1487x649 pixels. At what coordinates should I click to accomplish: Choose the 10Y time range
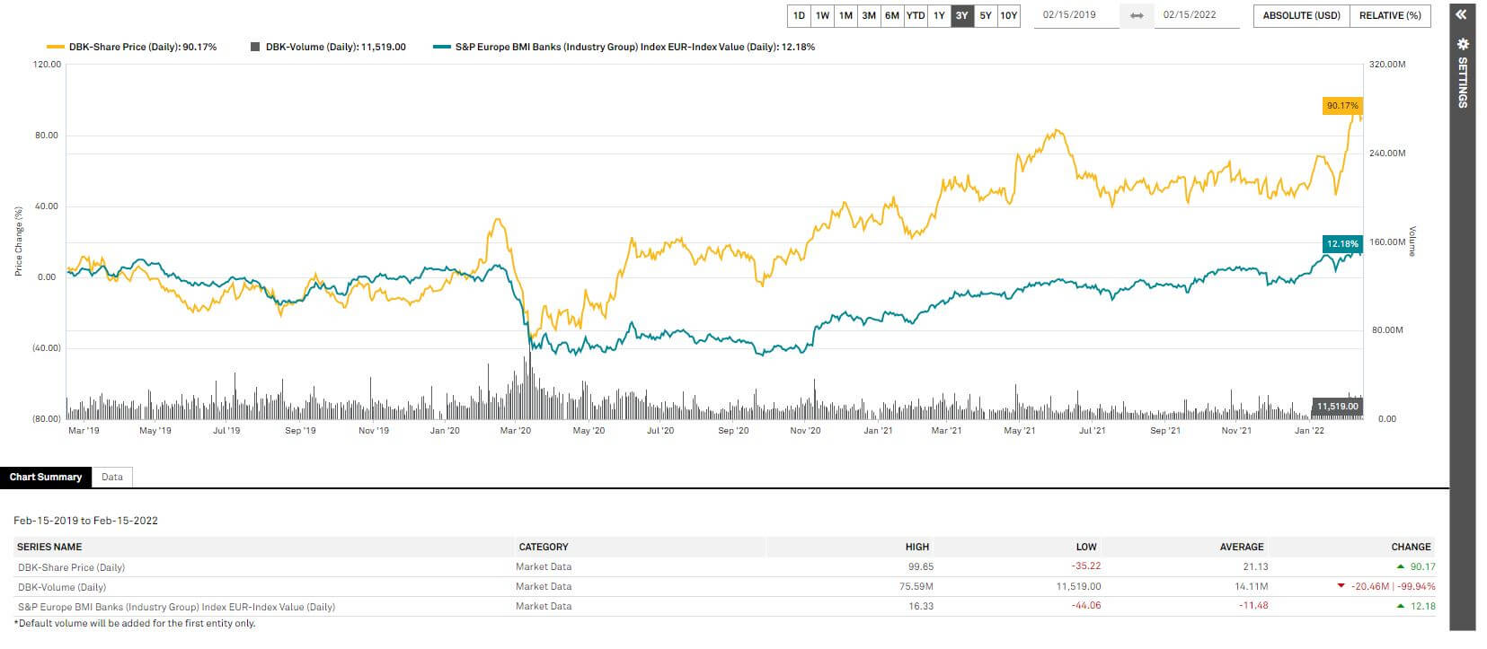click(1009, 15)
